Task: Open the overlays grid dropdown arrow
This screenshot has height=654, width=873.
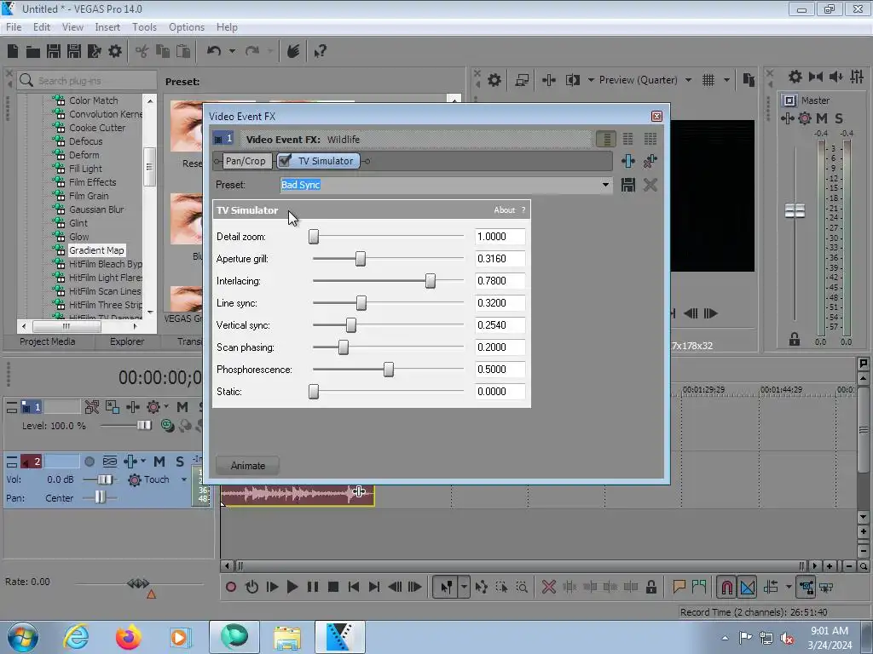Action: (x=726, y=80)
